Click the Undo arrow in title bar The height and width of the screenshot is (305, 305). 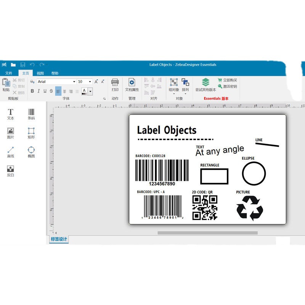[32, 64]
